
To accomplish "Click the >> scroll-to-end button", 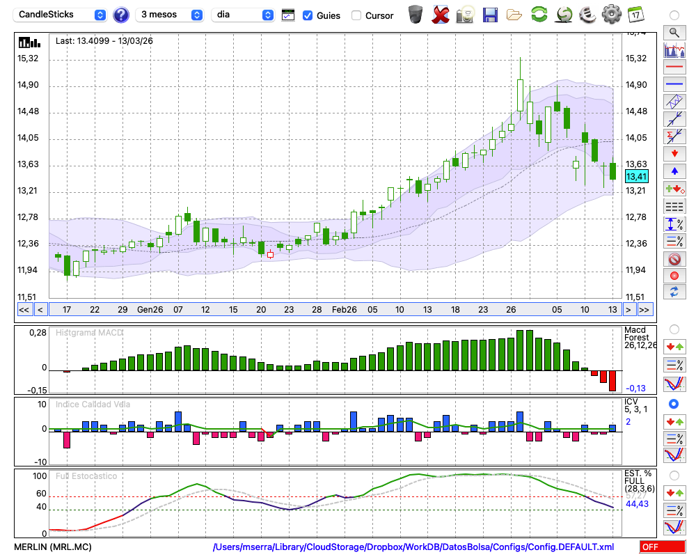I will [x=644, y=310].
